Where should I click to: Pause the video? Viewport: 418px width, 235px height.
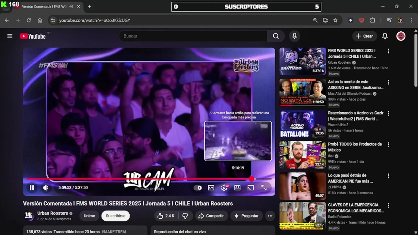tap(32, 188)
